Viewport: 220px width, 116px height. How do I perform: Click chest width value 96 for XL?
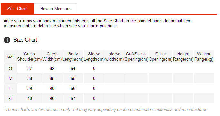tap(52, 98)
